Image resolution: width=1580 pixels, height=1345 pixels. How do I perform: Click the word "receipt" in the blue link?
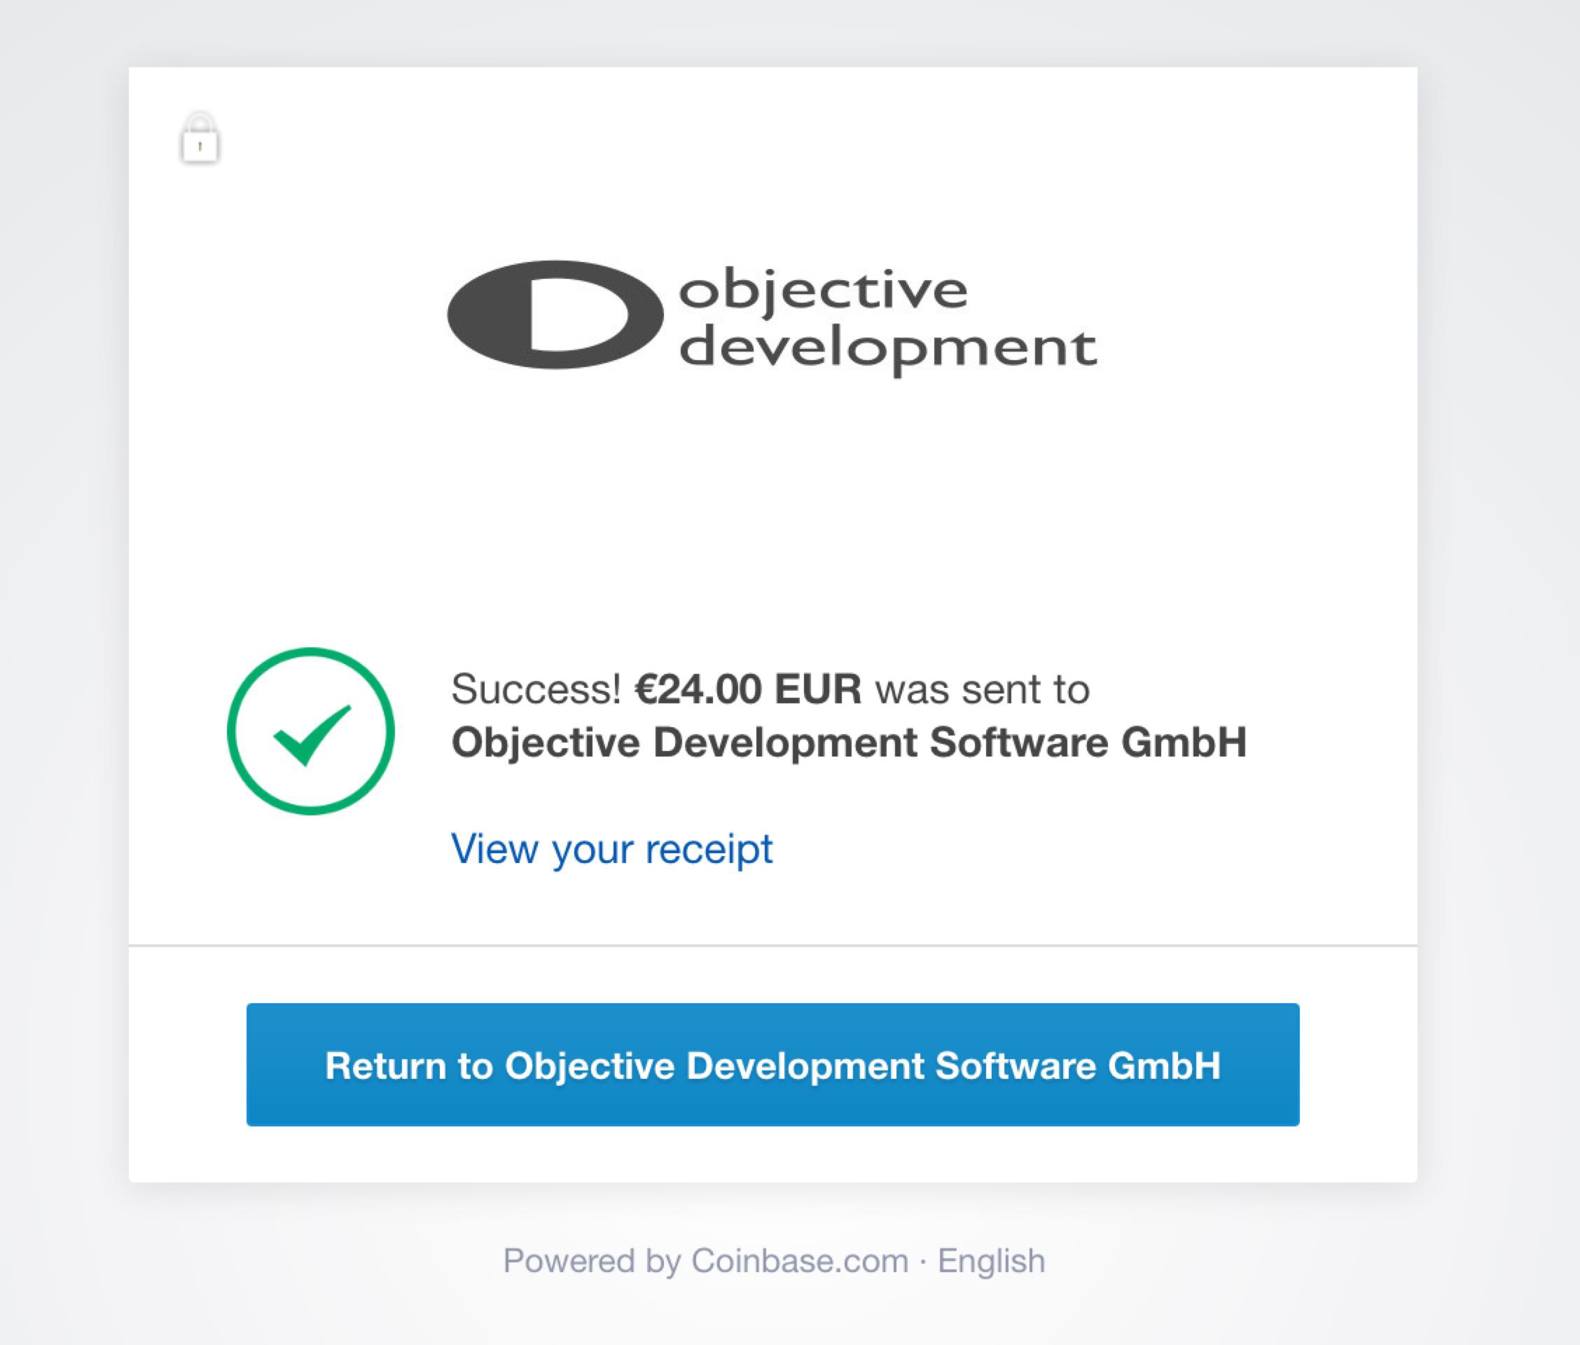click(709, 848)
